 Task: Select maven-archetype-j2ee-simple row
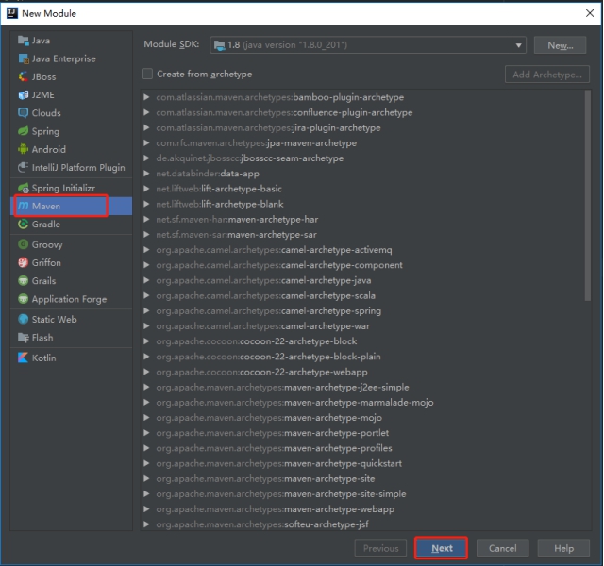(362, 387)
